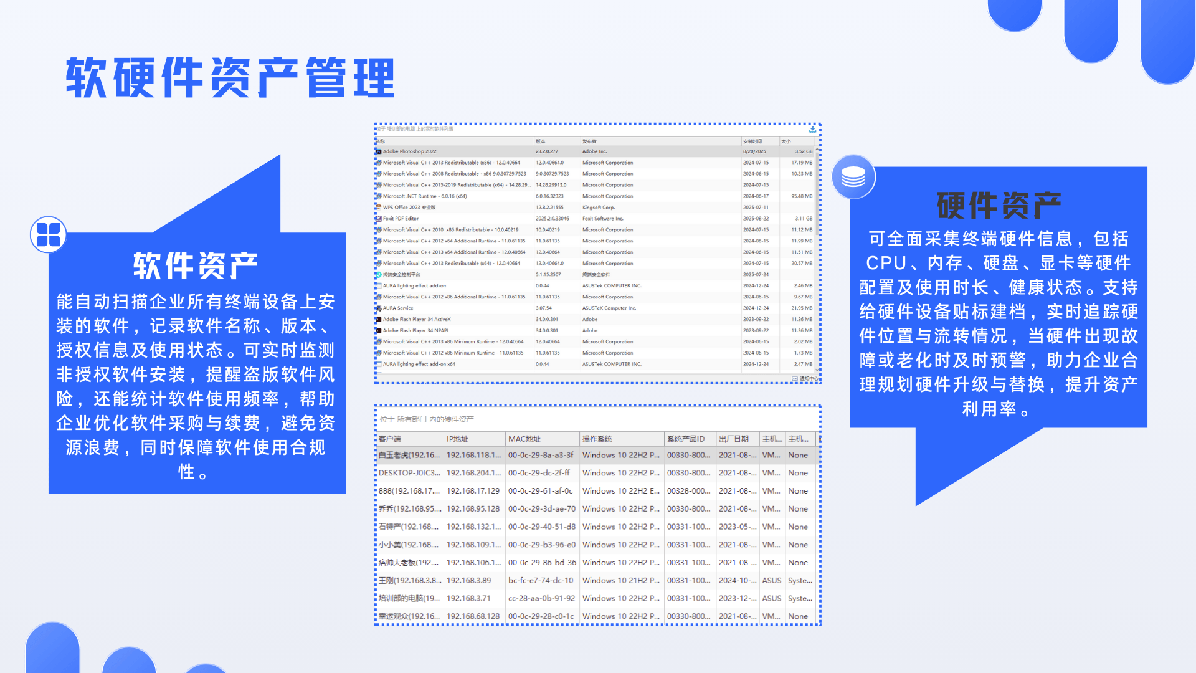Click the scroll-up arrow on the software list
Image resolution: width=1196 pixels, height=673 pixels.
pyautogui.click(x=817, y=150)
